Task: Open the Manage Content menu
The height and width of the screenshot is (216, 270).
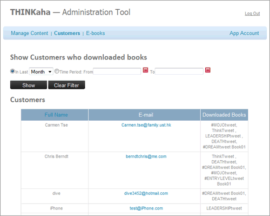Action: (30, 33)
